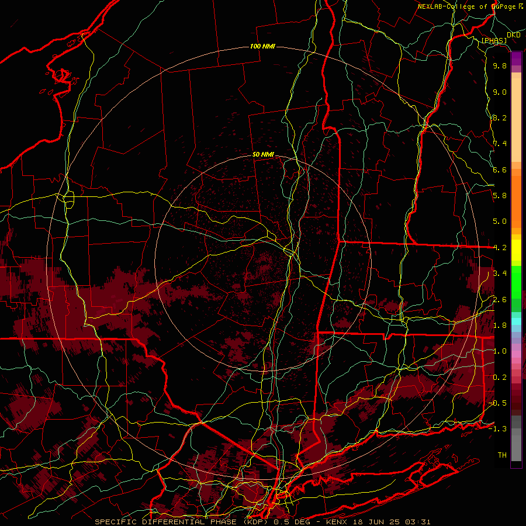The width and height of the screenshot is (526, 526).
Task: Click the 8.2 legend value
Action: (500, 117)
